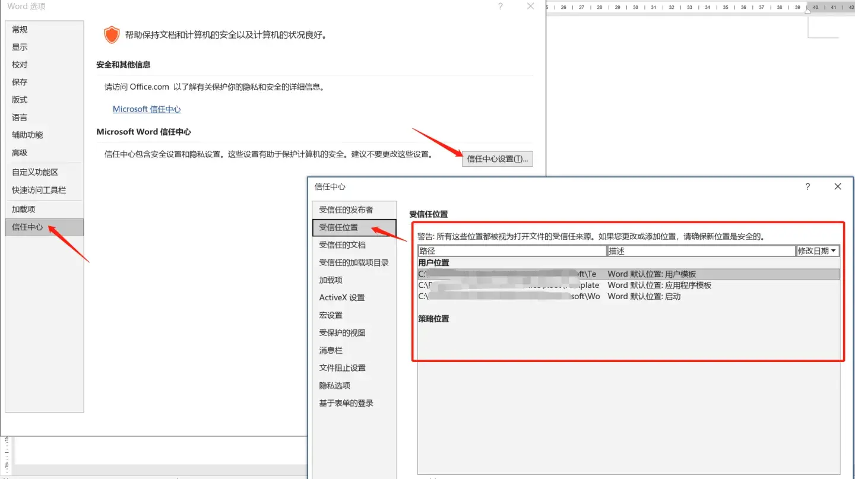Screen dimensions: 855x479
Task: Open 宏设置 page
Action: [354, 315]
